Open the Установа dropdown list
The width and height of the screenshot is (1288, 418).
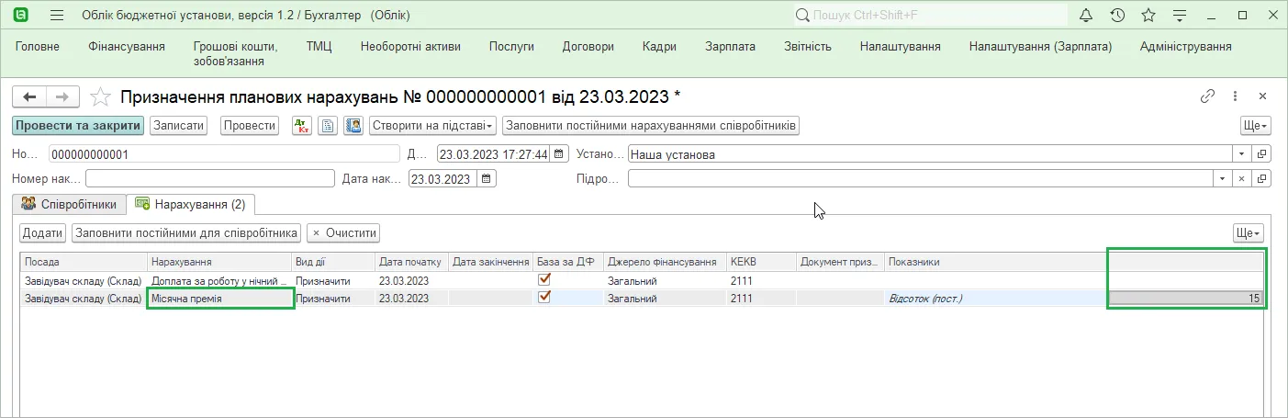pyautogui.click(x=1242, y=154)
